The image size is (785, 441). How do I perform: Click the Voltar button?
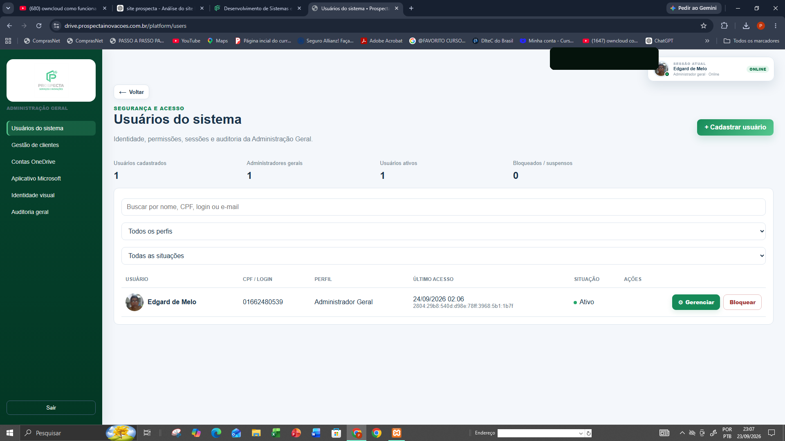tap(131, 92)
